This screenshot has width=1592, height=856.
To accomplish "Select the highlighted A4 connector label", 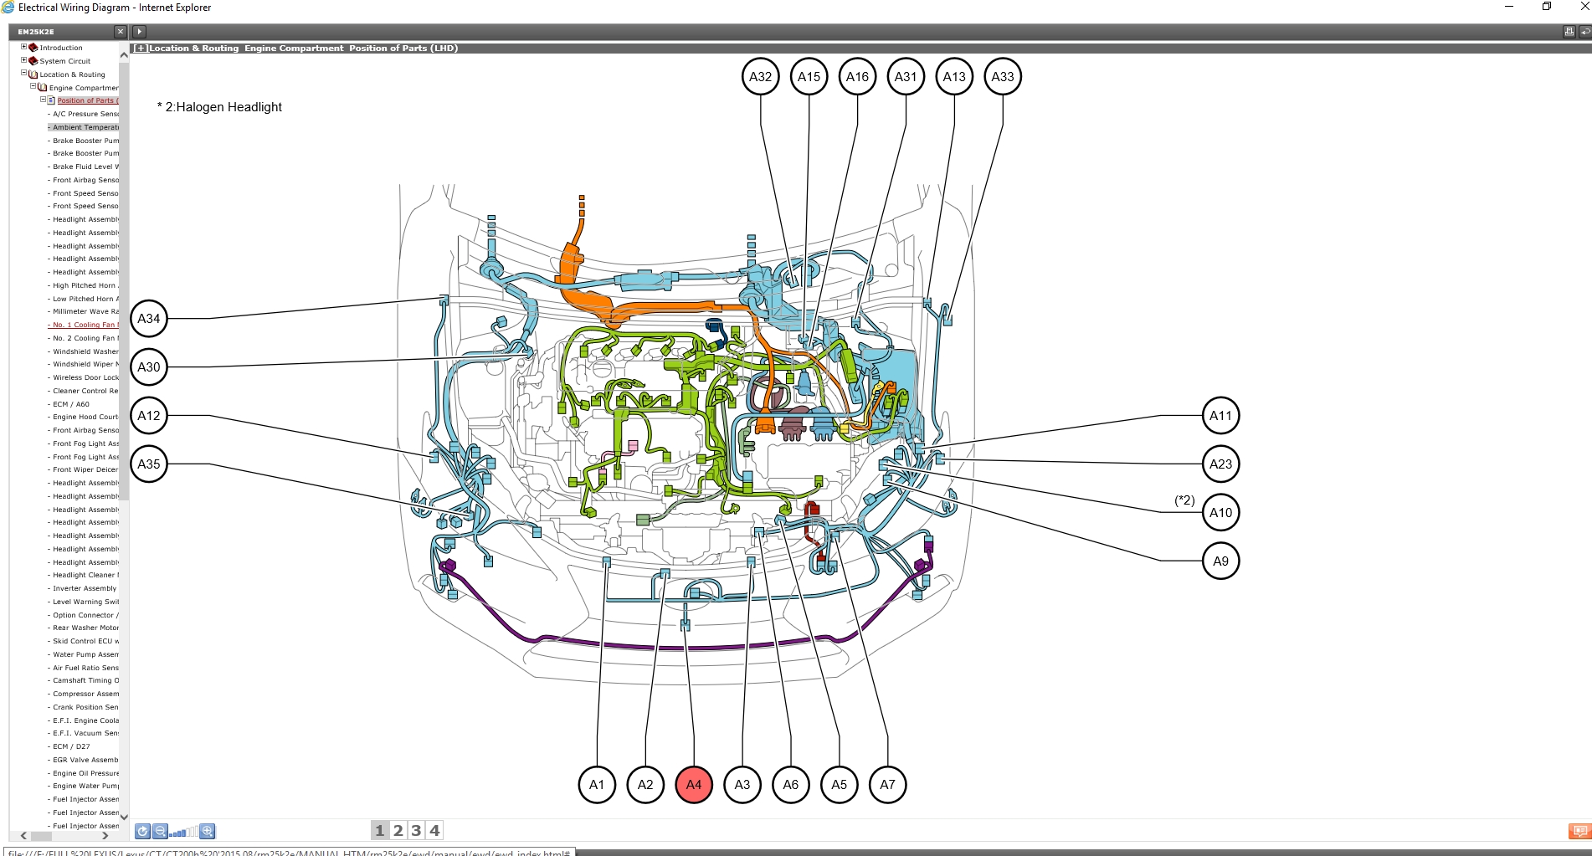I will [x=693, y=785].
